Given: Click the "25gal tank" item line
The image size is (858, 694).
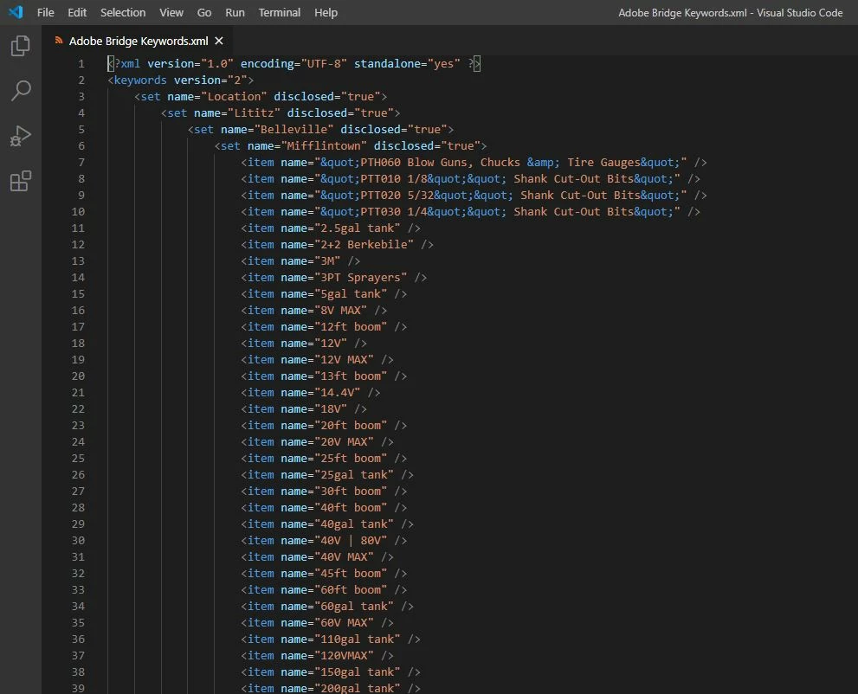Looking at the screenshot, I should (327, 475).
